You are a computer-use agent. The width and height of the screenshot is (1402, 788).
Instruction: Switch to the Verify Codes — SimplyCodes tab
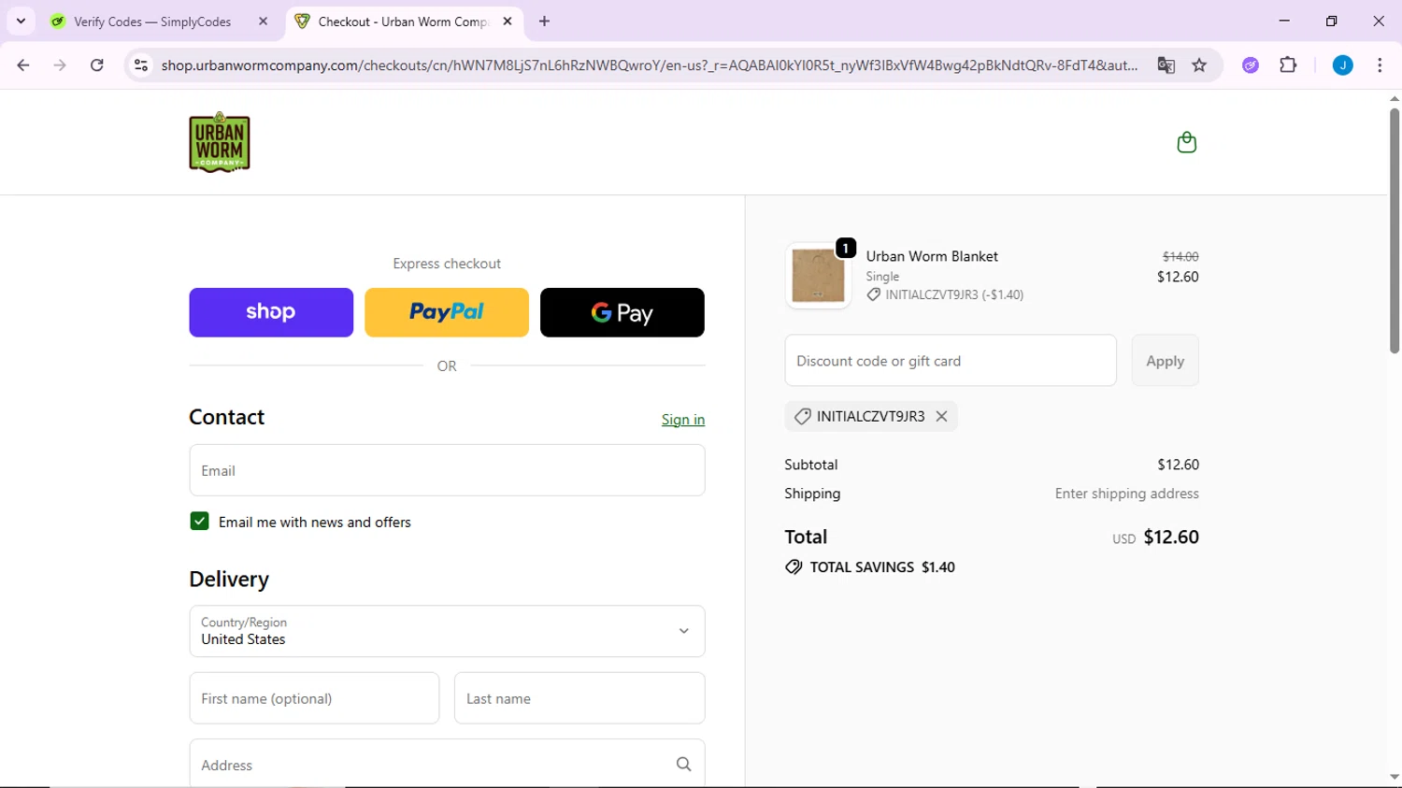(153, 21)
